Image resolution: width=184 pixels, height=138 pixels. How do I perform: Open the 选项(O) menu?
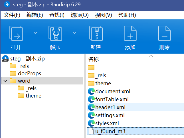click(x=80, y=15)
